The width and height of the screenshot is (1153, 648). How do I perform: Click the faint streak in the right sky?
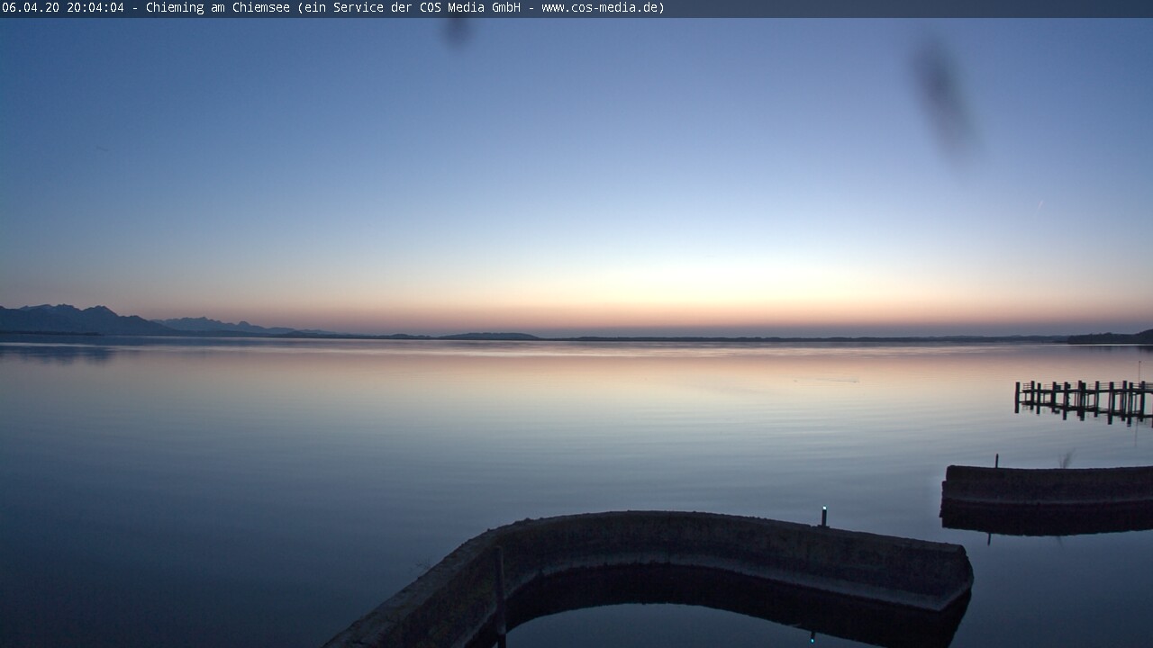pyautogui.click(x=1040, y=204)
